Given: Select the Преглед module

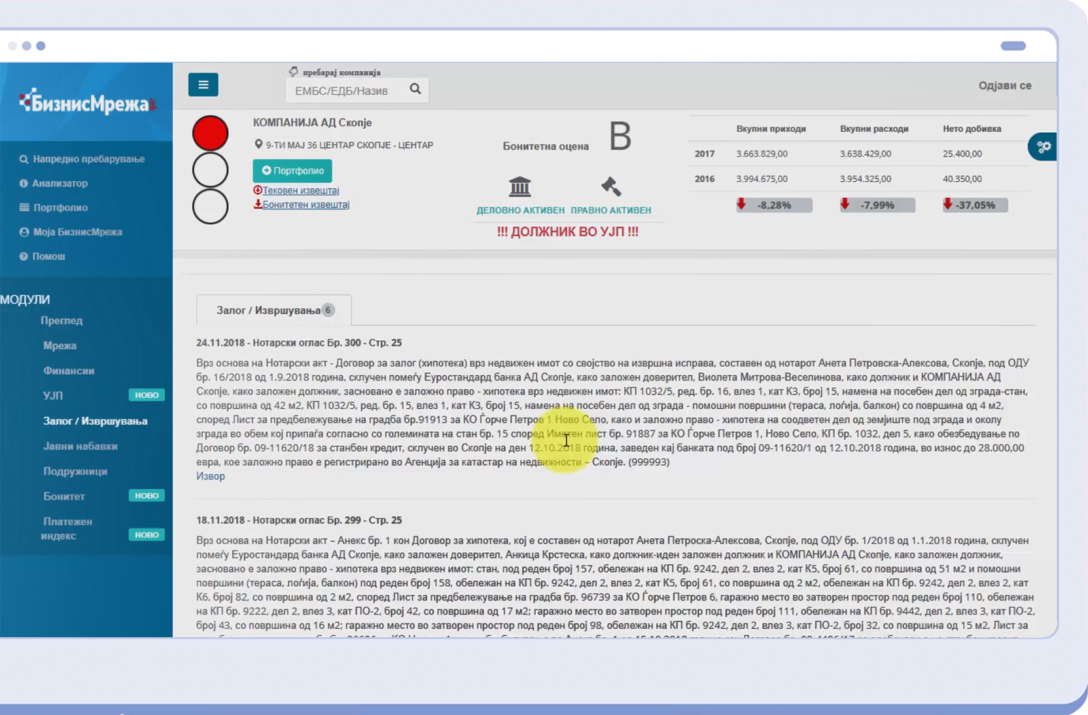Looking at the screenshot, I should coord(61,321).
